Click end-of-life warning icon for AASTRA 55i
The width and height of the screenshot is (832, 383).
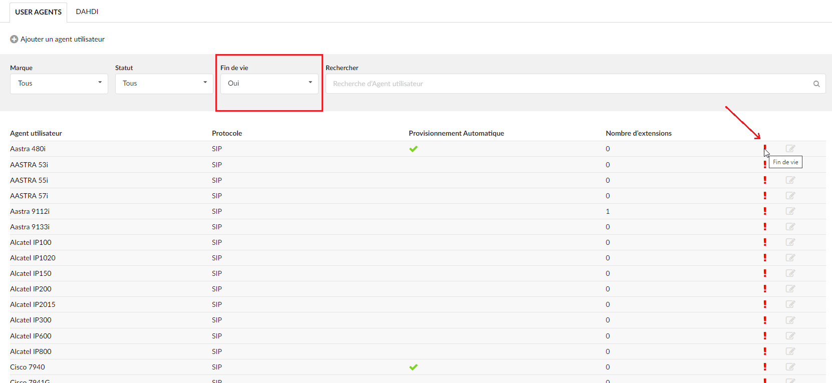(x=765, y=180)
